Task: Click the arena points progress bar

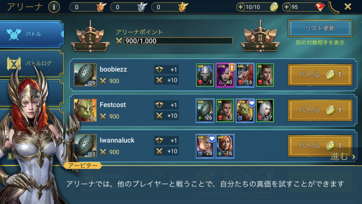Action: pyautogui.click(x=178, y=41)
